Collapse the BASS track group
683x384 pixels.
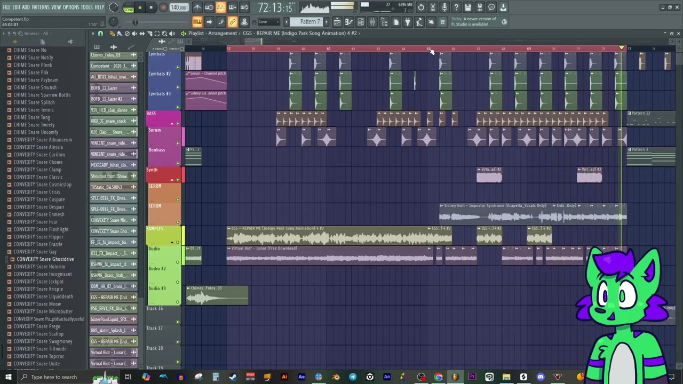tap(172, 124)
